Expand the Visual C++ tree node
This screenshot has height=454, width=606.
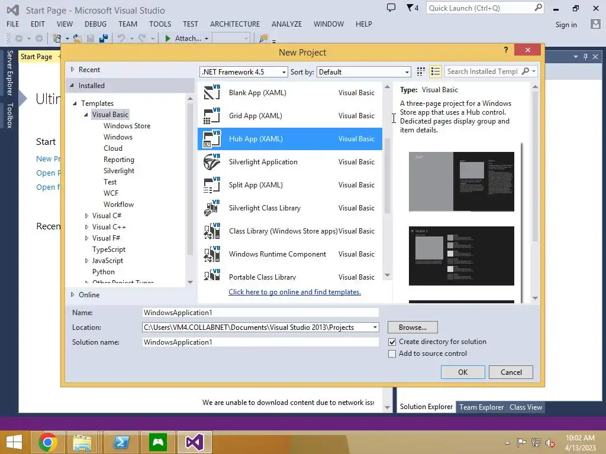pyautogui.click(x=86, y=227)
